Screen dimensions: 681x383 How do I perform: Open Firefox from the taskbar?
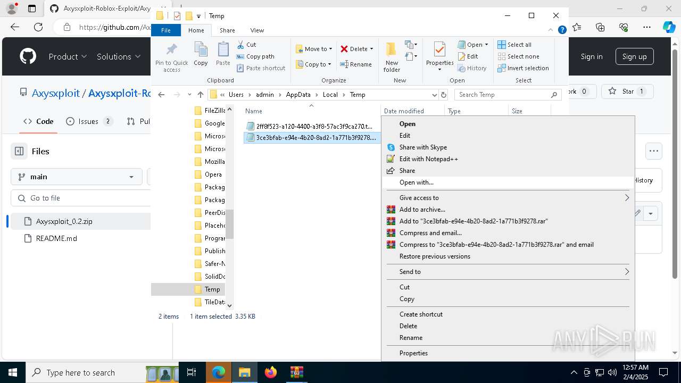coord(271,372)
